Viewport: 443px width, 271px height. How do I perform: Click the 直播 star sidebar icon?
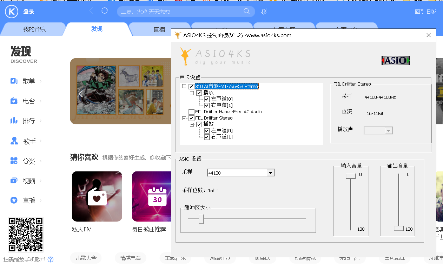[14, 200]
